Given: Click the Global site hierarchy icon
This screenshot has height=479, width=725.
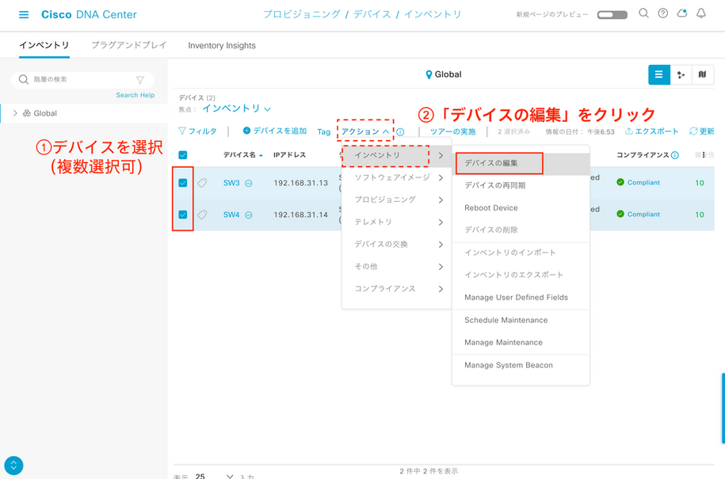Looking at the screenshot, I should point(27,113).
